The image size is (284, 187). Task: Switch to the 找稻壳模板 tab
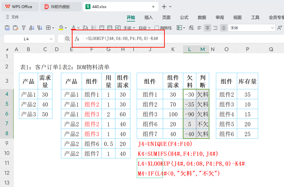coord(61,7)
